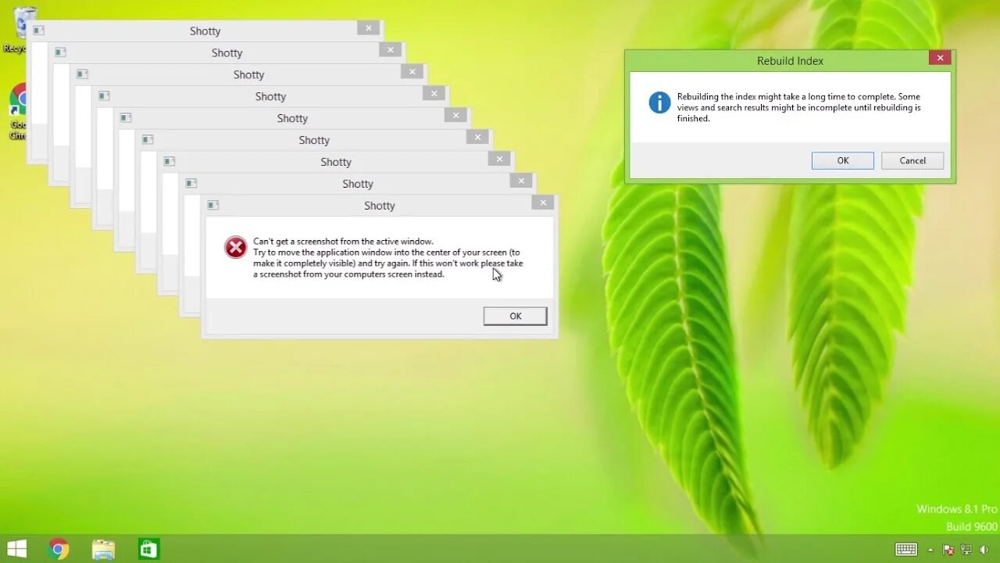Click the Rebuild Index title bar
The height and width of the screenshot is (563, 1000).
(790, 60)
